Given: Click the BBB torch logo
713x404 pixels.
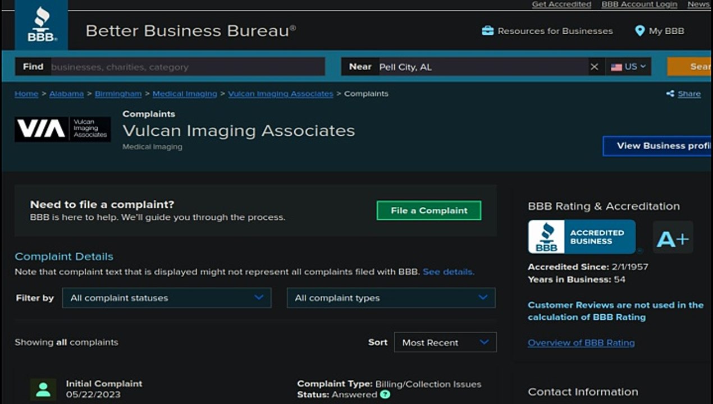Looking at the screenshot, I should pyautogui.click(x=41, y=24).
